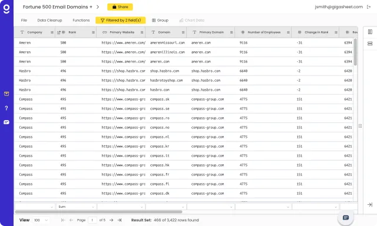Open the Group option
Screen dimensions: 377x226
[x=160, y=20]
